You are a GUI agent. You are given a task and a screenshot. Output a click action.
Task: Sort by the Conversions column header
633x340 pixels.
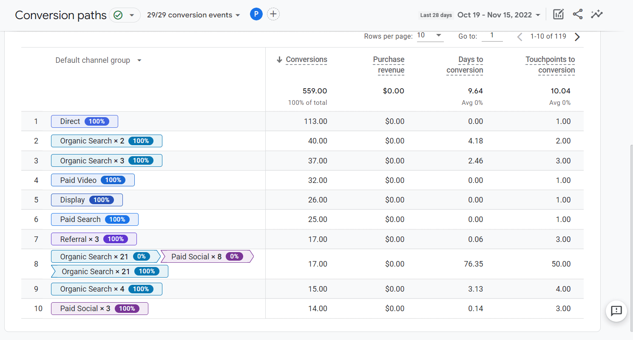pyautogui.click(x=306, y=59)
